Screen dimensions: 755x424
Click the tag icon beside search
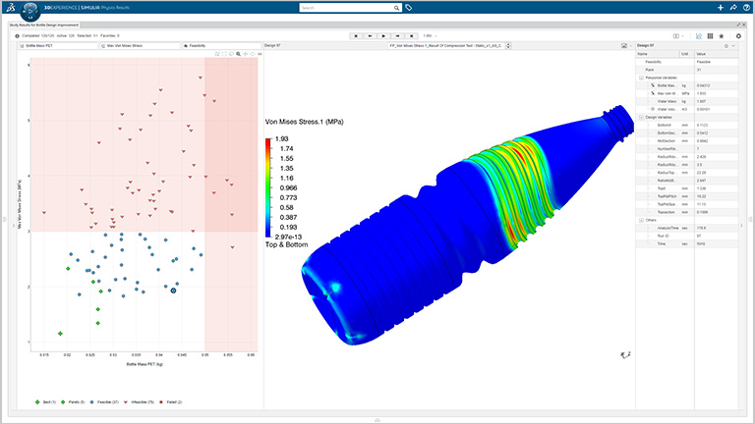pos(409,8)
